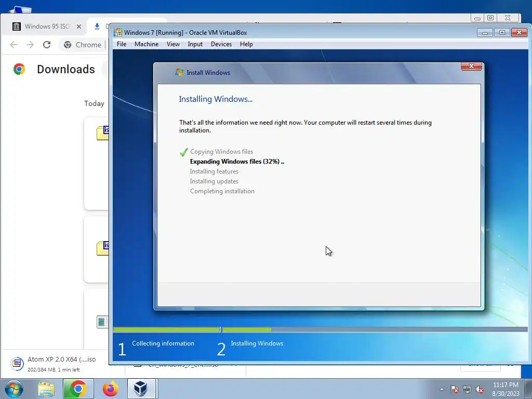Image resolution: width=532 pixels, height=399 pixels.
Task: Click 'Installing features' step text
Action: (x=214, y=171)
